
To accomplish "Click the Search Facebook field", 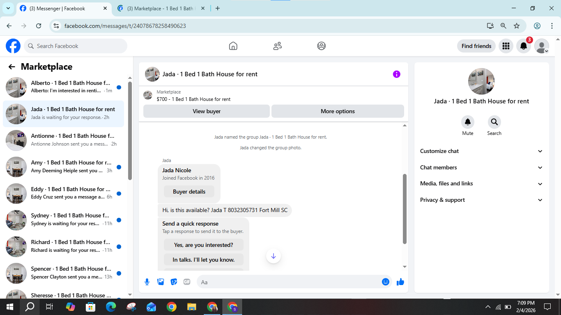I will (76, 46).
